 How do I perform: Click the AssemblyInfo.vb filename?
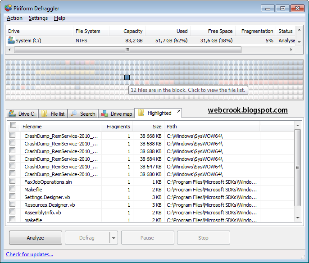[42, 213]
